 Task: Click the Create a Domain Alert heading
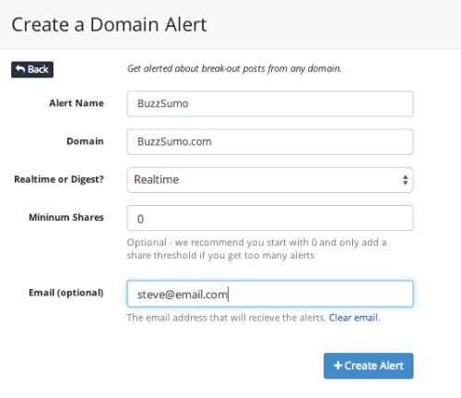(x=109, y=25)
